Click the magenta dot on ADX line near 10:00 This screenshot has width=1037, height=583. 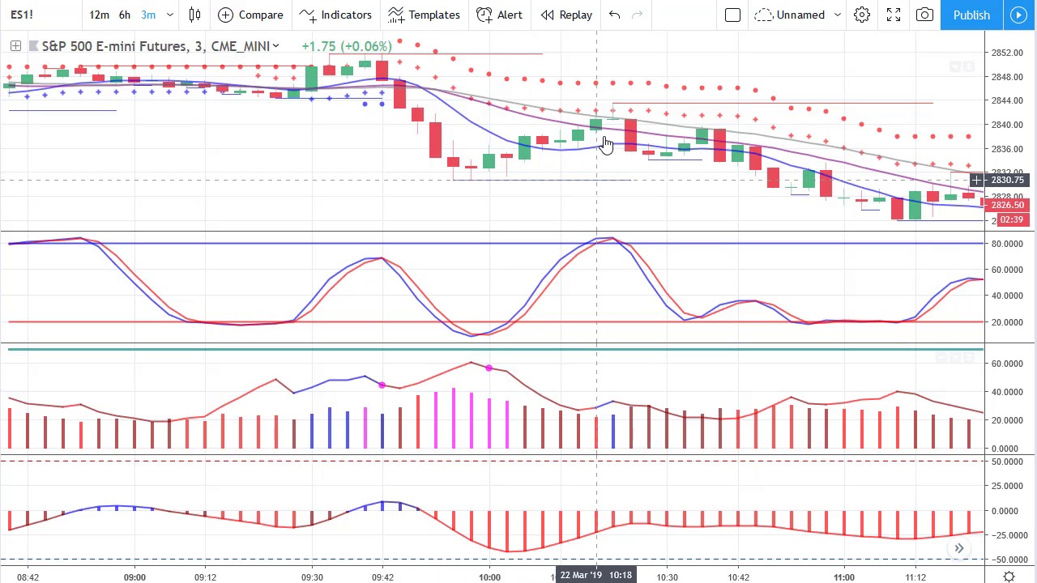pyautogui.click(x=489, y=368)
